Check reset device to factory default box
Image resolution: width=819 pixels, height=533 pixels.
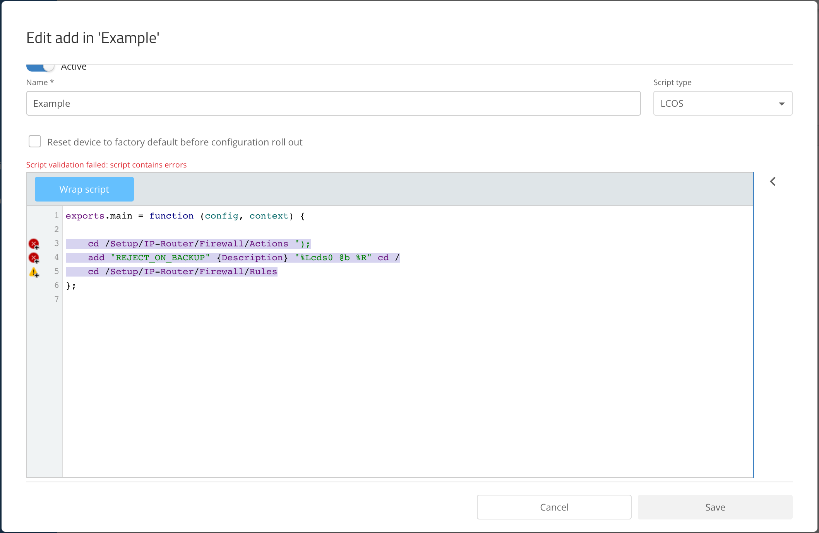point(35,142)
